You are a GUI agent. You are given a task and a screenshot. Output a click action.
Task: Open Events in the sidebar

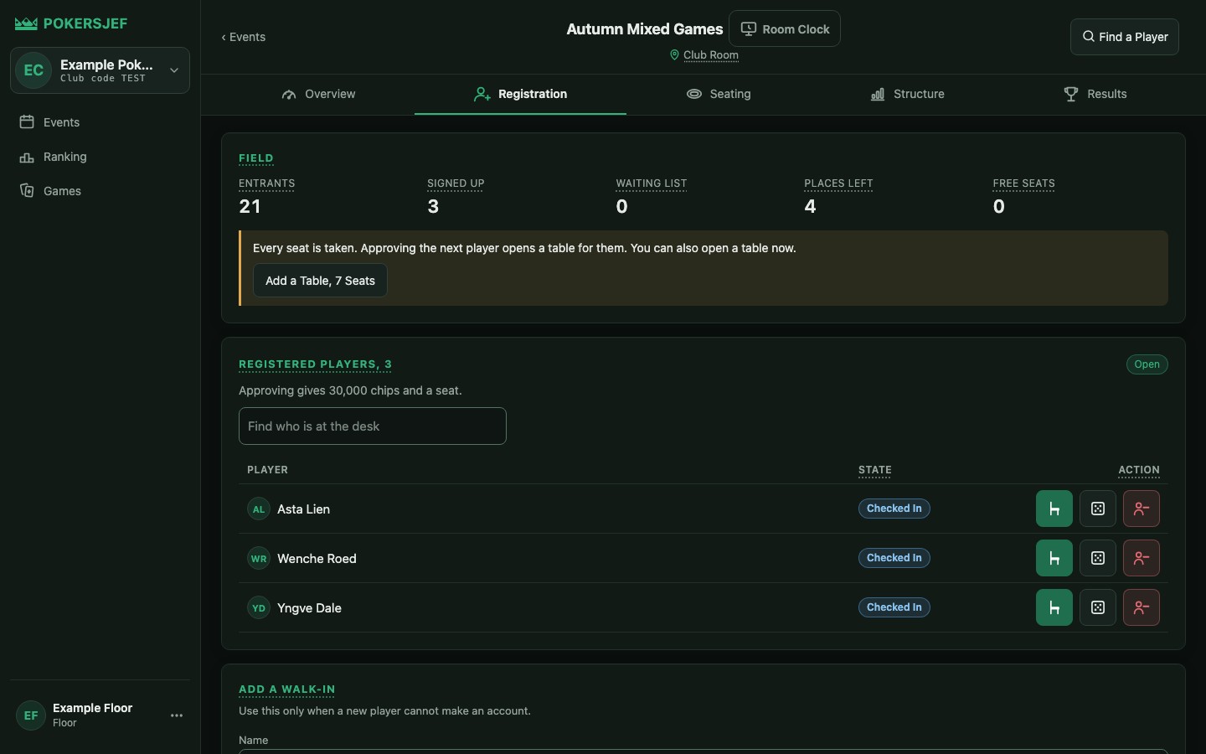pyautogui.click(x=100, y=122)
